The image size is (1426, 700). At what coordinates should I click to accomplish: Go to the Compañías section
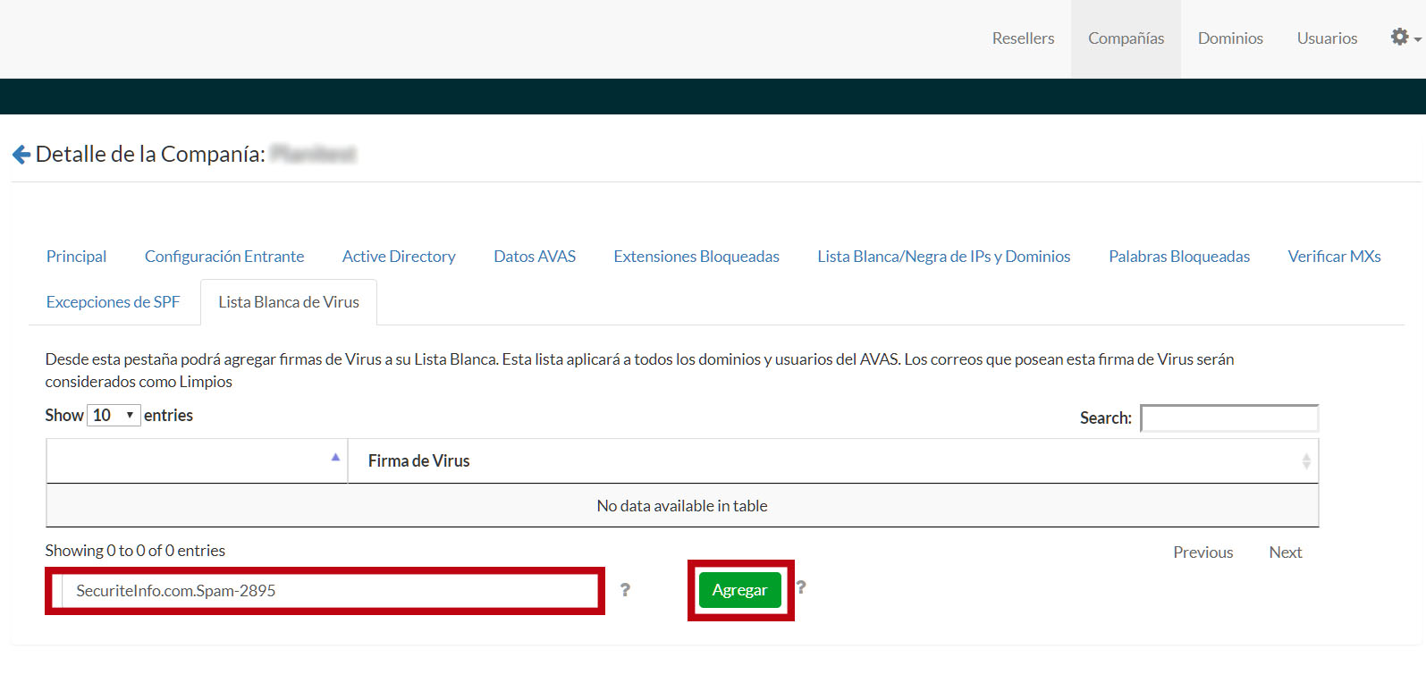[x=1126, y=38]
